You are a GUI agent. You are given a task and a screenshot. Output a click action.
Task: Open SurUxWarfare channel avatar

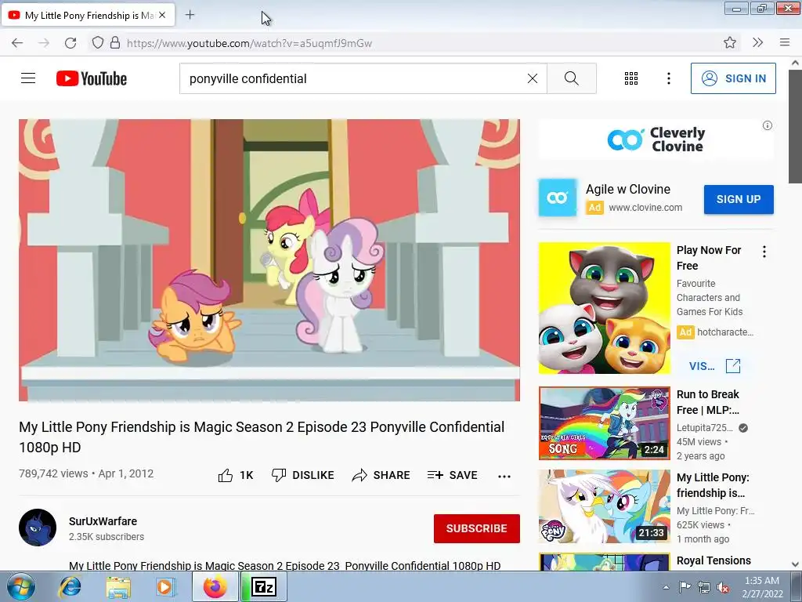pos(38,528)
